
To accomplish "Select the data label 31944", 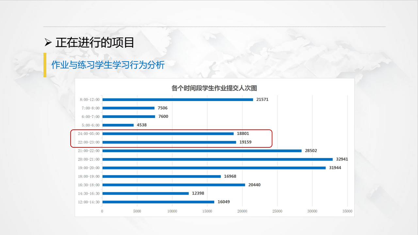I will pos(335,168).
